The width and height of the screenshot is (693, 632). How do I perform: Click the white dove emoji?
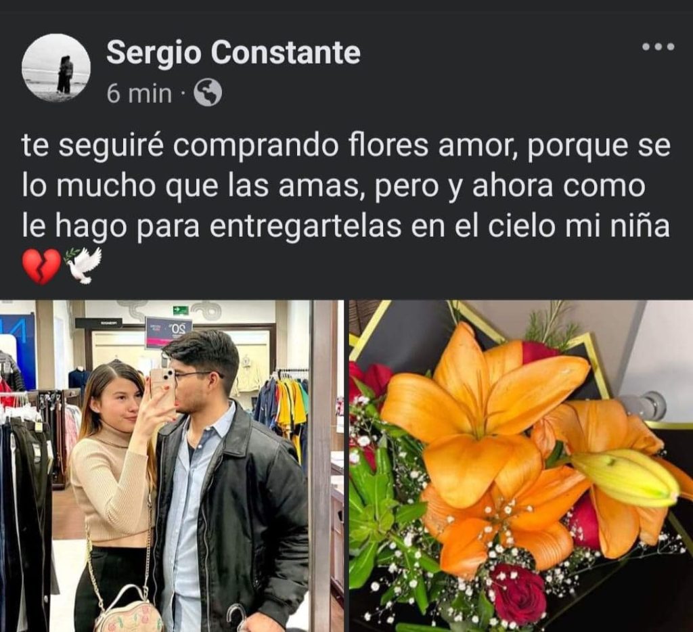coord(83,265)
